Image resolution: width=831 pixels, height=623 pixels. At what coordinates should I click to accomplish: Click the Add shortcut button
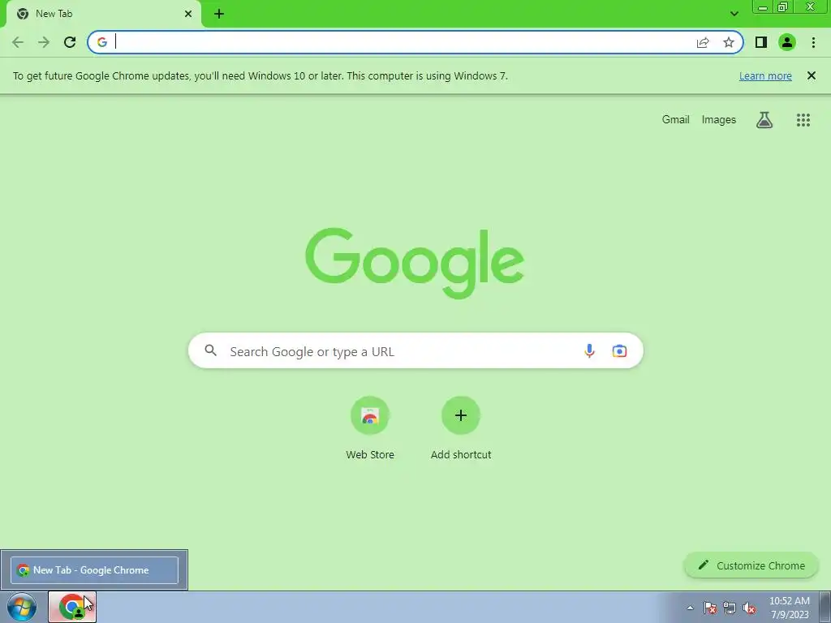point(461,428)
